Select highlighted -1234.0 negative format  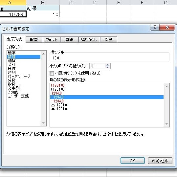(107, 97)
